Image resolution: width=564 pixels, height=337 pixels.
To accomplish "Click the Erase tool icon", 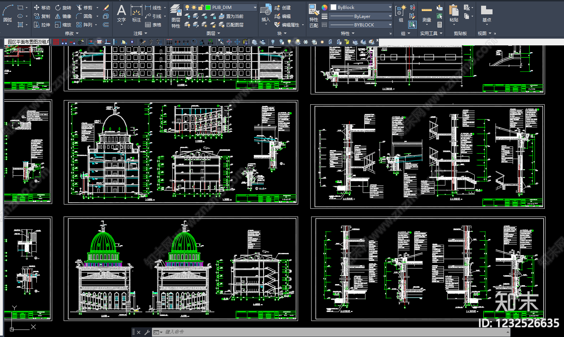I will pos(106,8).
